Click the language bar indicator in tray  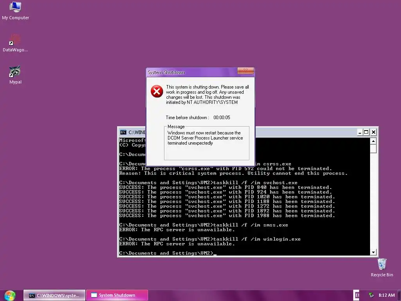(x=356, y=295)
